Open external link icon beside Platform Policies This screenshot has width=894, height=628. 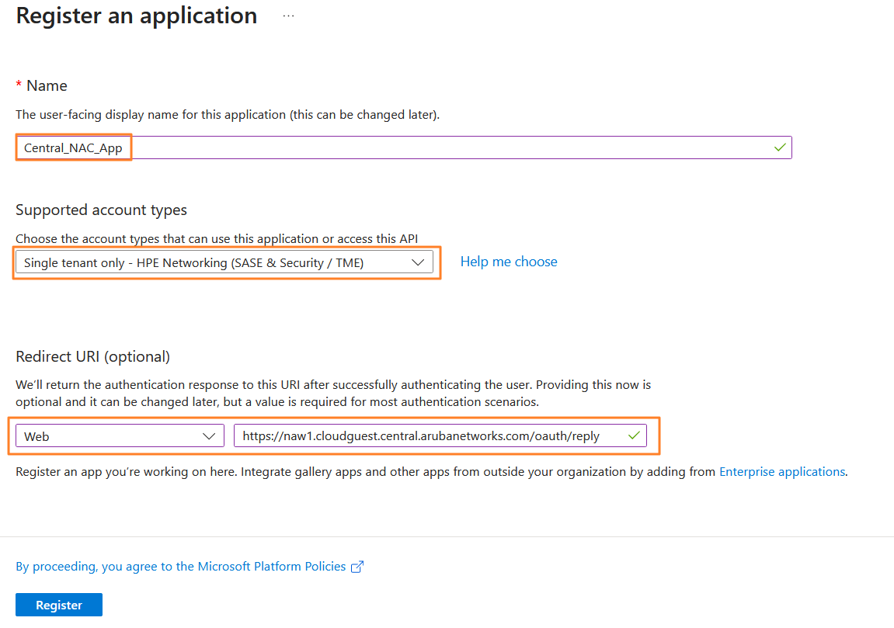pos(357,567)
